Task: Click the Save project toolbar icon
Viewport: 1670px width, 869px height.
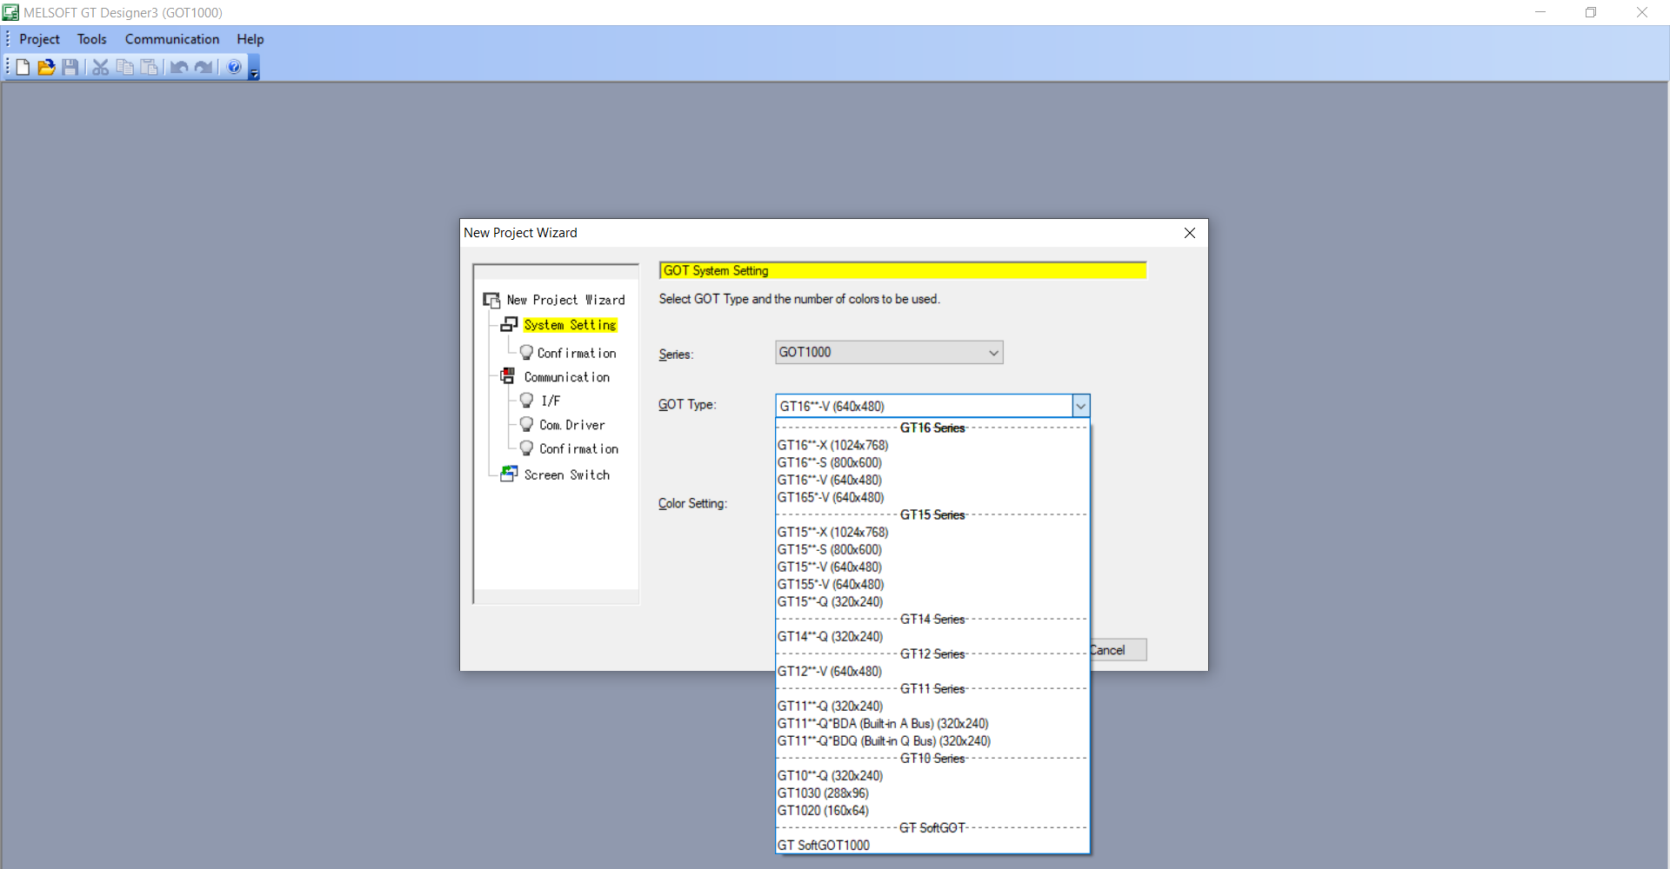Action: click(70, 67)
